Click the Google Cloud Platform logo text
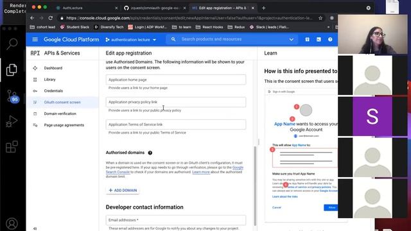Viewport: 411px width, 231px height. click(71, 40)
